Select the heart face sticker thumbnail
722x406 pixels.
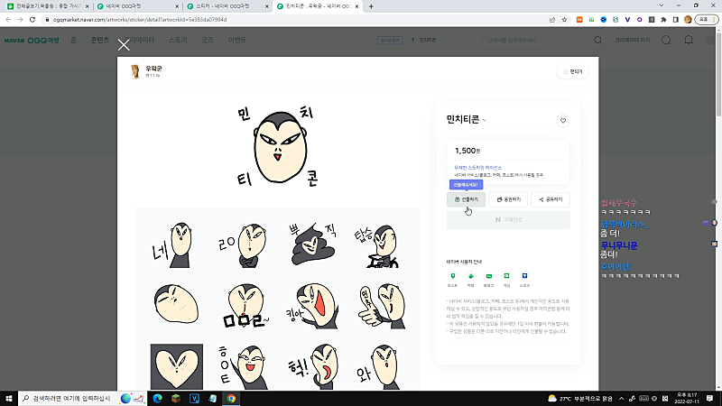point(176,367)
